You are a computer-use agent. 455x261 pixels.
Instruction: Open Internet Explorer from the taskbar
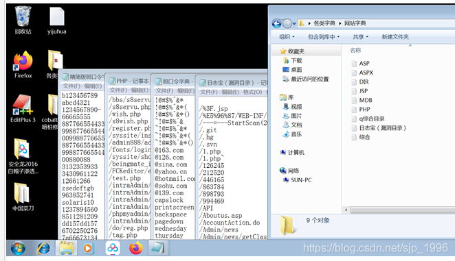point(43,248)
